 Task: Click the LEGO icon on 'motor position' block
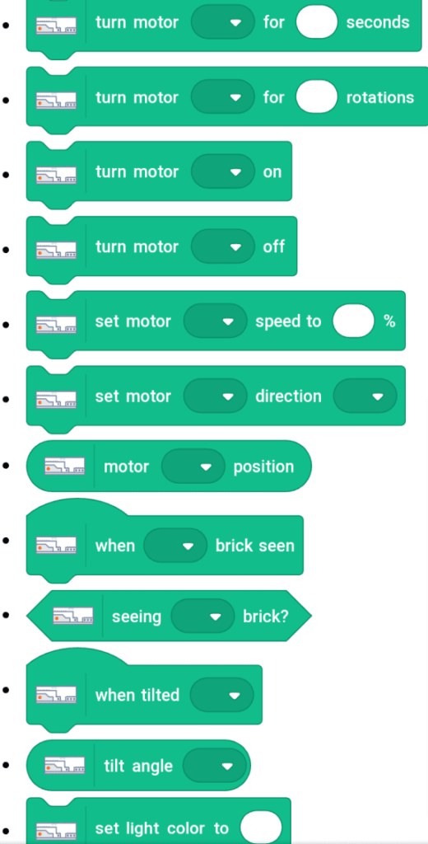[64, 467]
